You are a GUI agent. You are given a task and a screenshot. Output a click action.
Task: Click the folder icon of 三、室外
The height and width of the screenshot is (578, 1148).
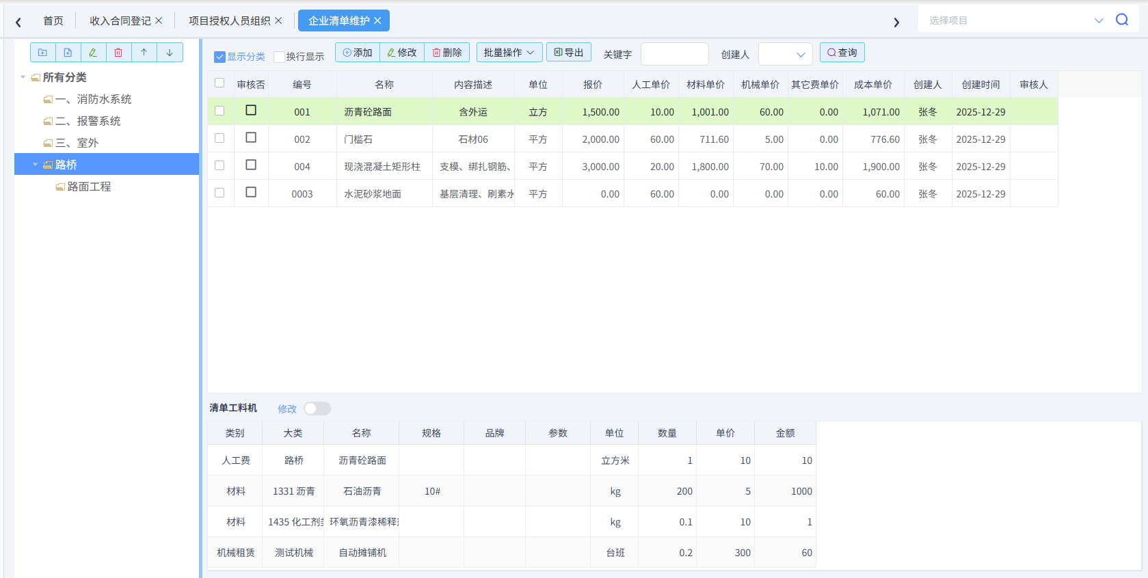click(x=48, y=143)
